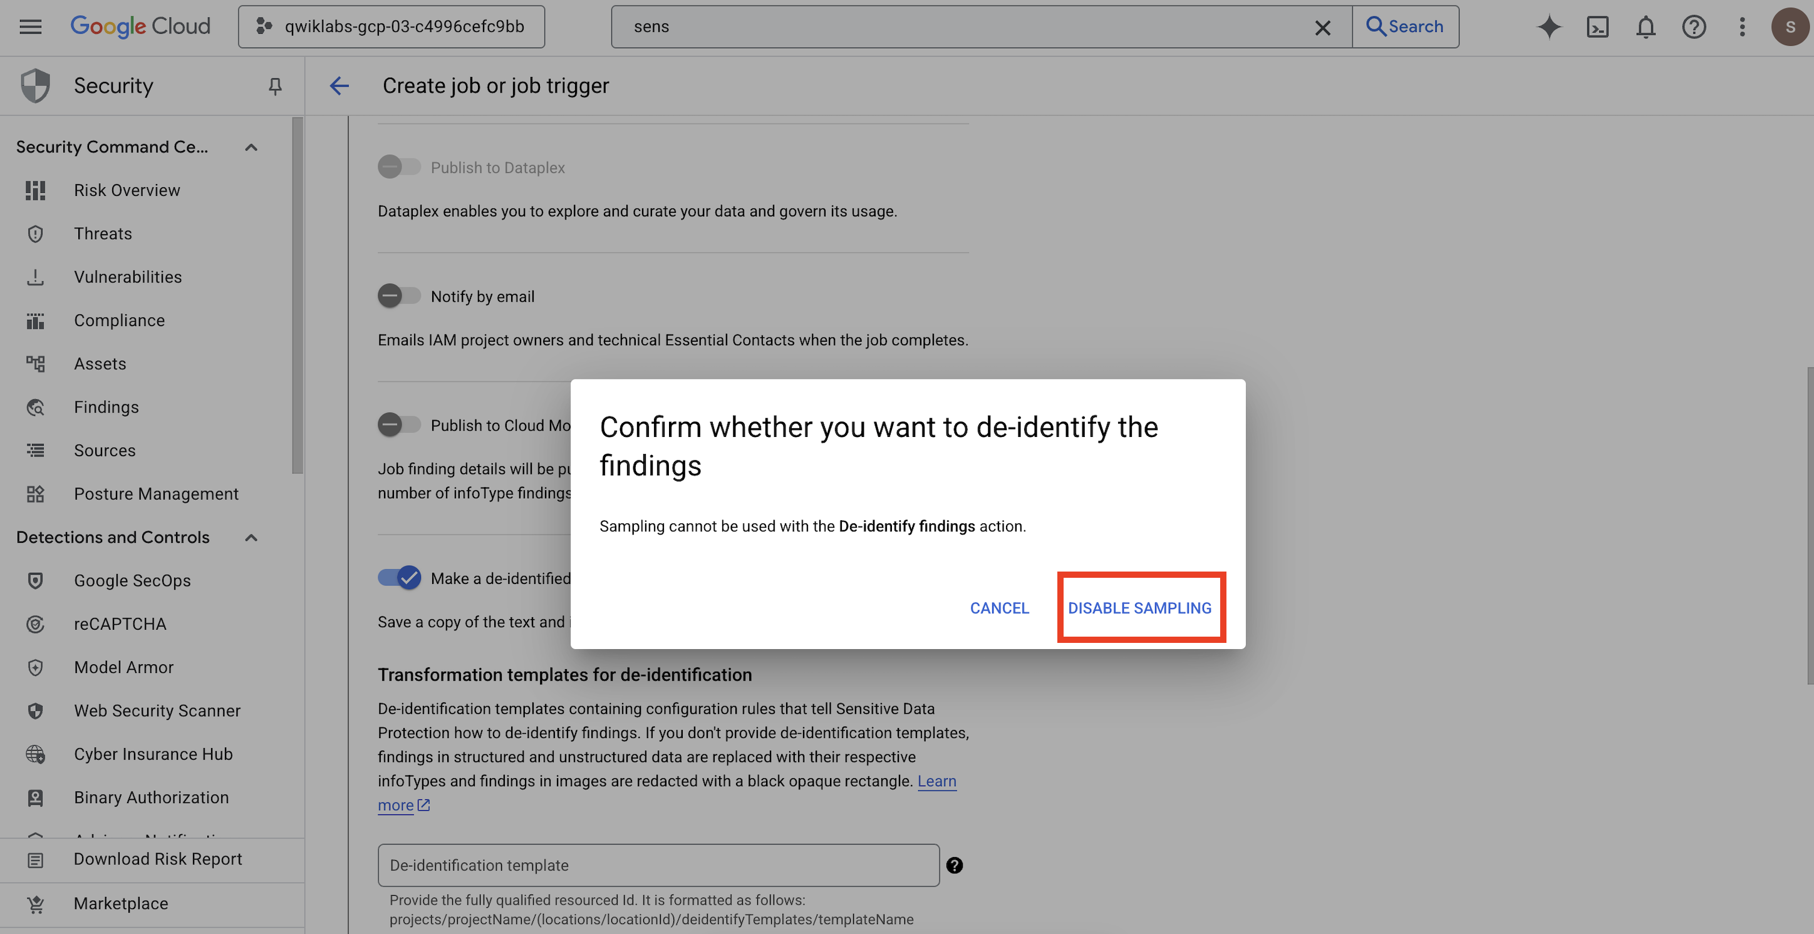
Task: Open the Findings page
Action: pos(106,407)
